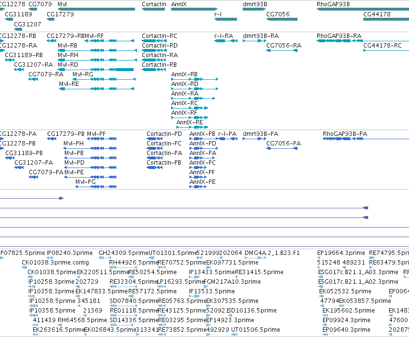Viewport: 409px width, 337px height.
Task: Select transcript AnnIX-RE
Action: [190, 122]
